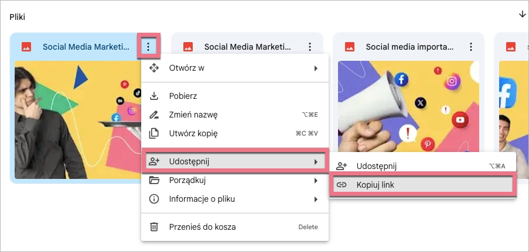529x252 pixels.
Task: Click the second Social Media Marketi... file title
Action: (248, 47)
